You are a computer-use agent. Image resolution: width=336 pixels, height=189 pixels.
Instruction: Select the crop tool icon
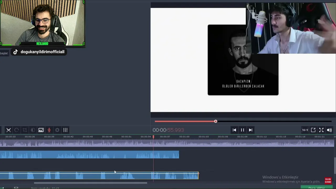25,130
